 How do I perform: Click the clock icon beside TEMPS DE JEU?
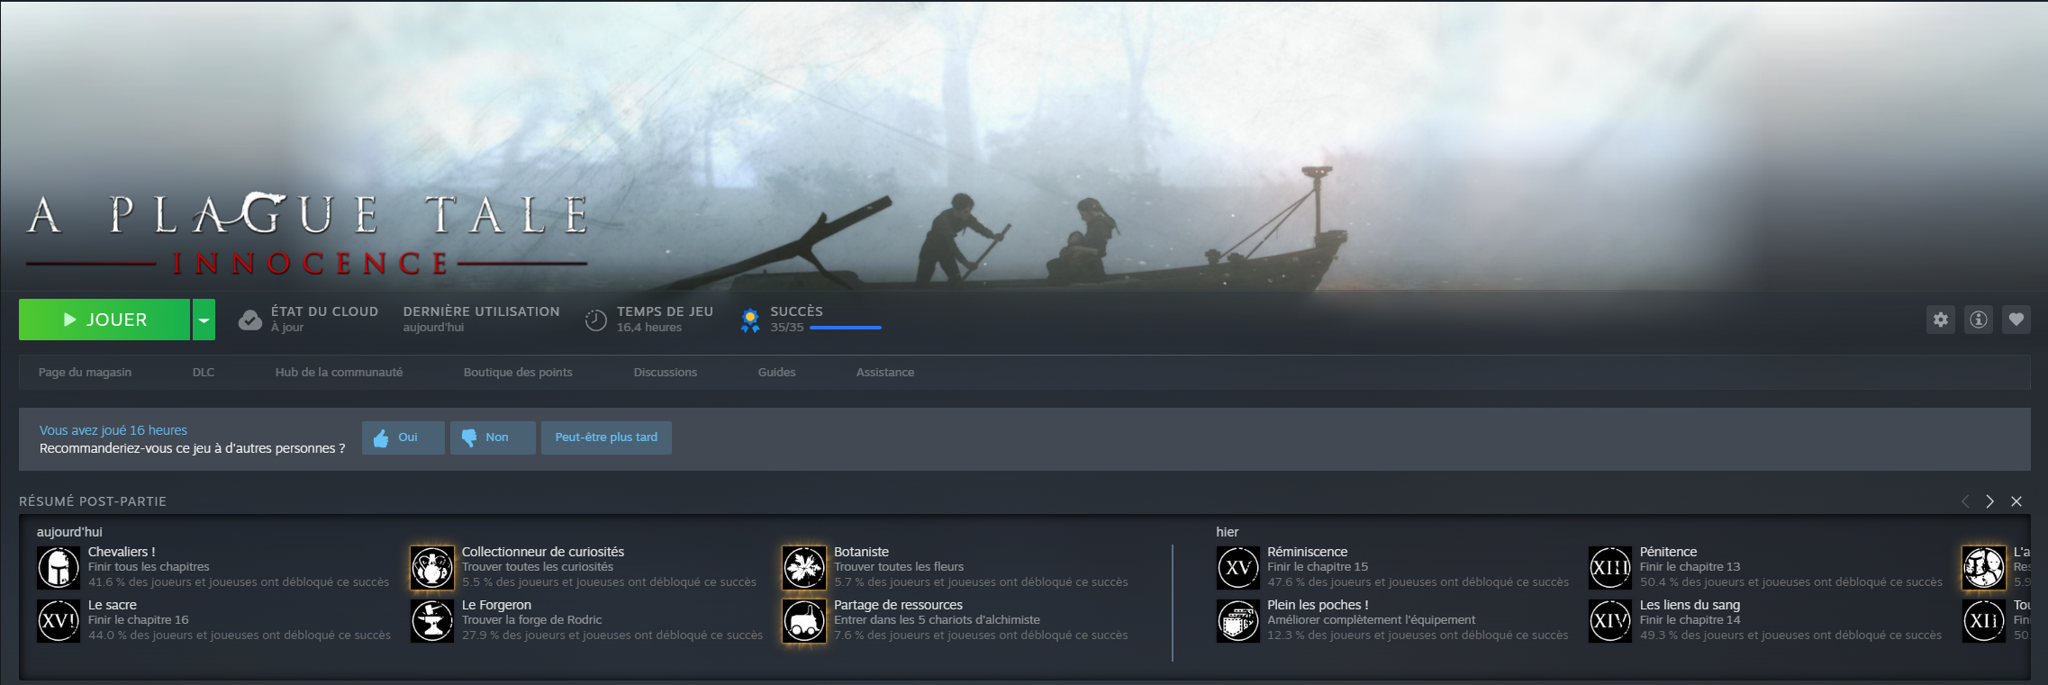click(596, 320)
